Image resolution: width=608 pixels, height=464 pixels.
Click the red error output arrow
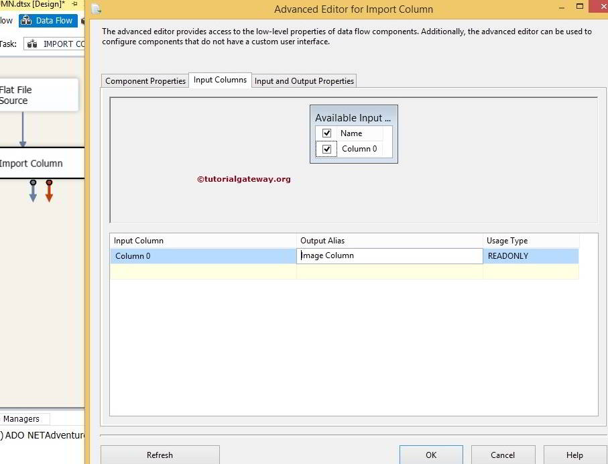(48, 191)
